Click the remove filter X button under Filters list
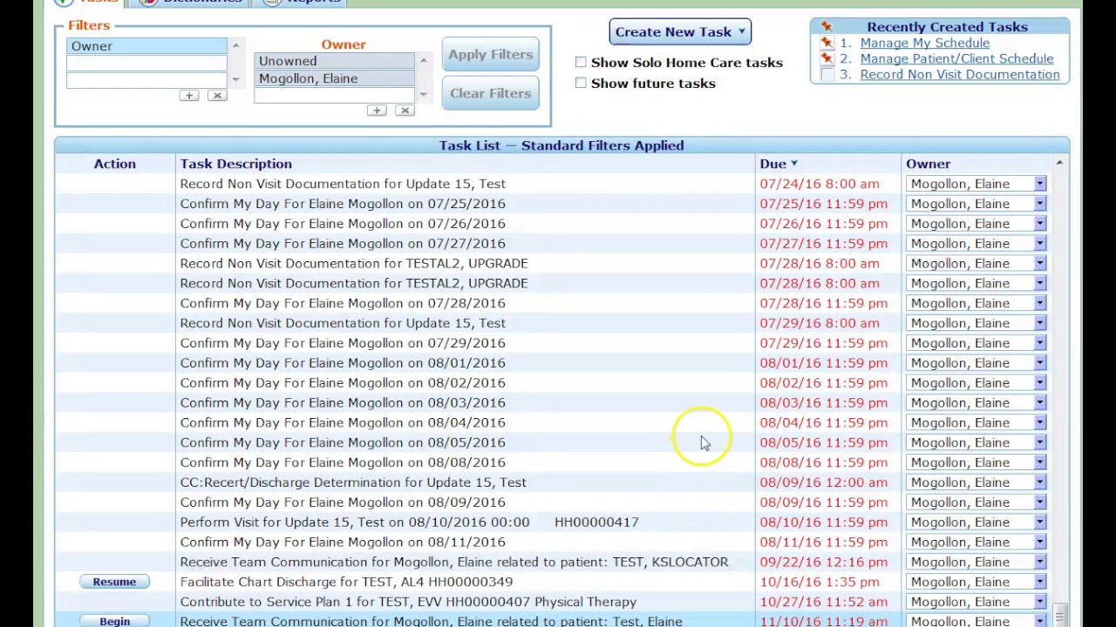 click(x=217, y=95)
